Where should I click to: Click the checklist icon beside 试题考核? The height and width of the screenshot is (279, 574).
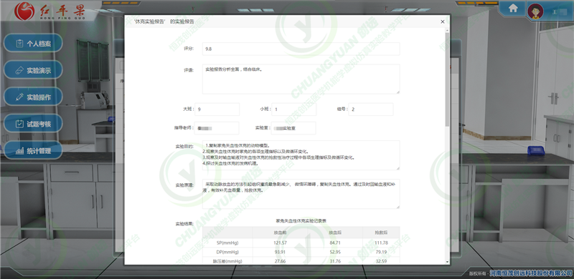pyautogui.click(x=19, y=124)
